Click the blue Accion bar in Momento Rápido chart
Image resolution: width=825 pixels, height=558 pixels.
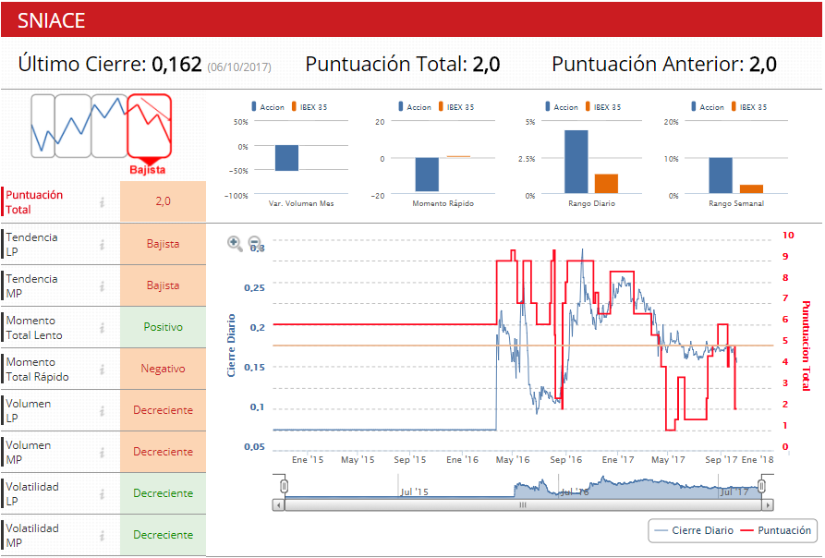(427, 175)
